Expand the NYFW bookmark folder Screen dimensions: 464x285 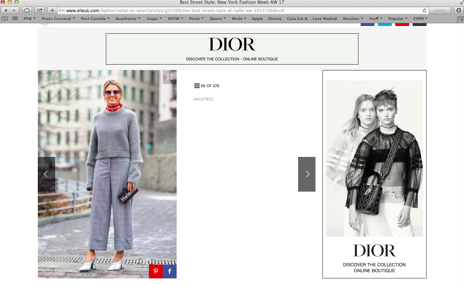pyautogui.click(x=176, y=19)
